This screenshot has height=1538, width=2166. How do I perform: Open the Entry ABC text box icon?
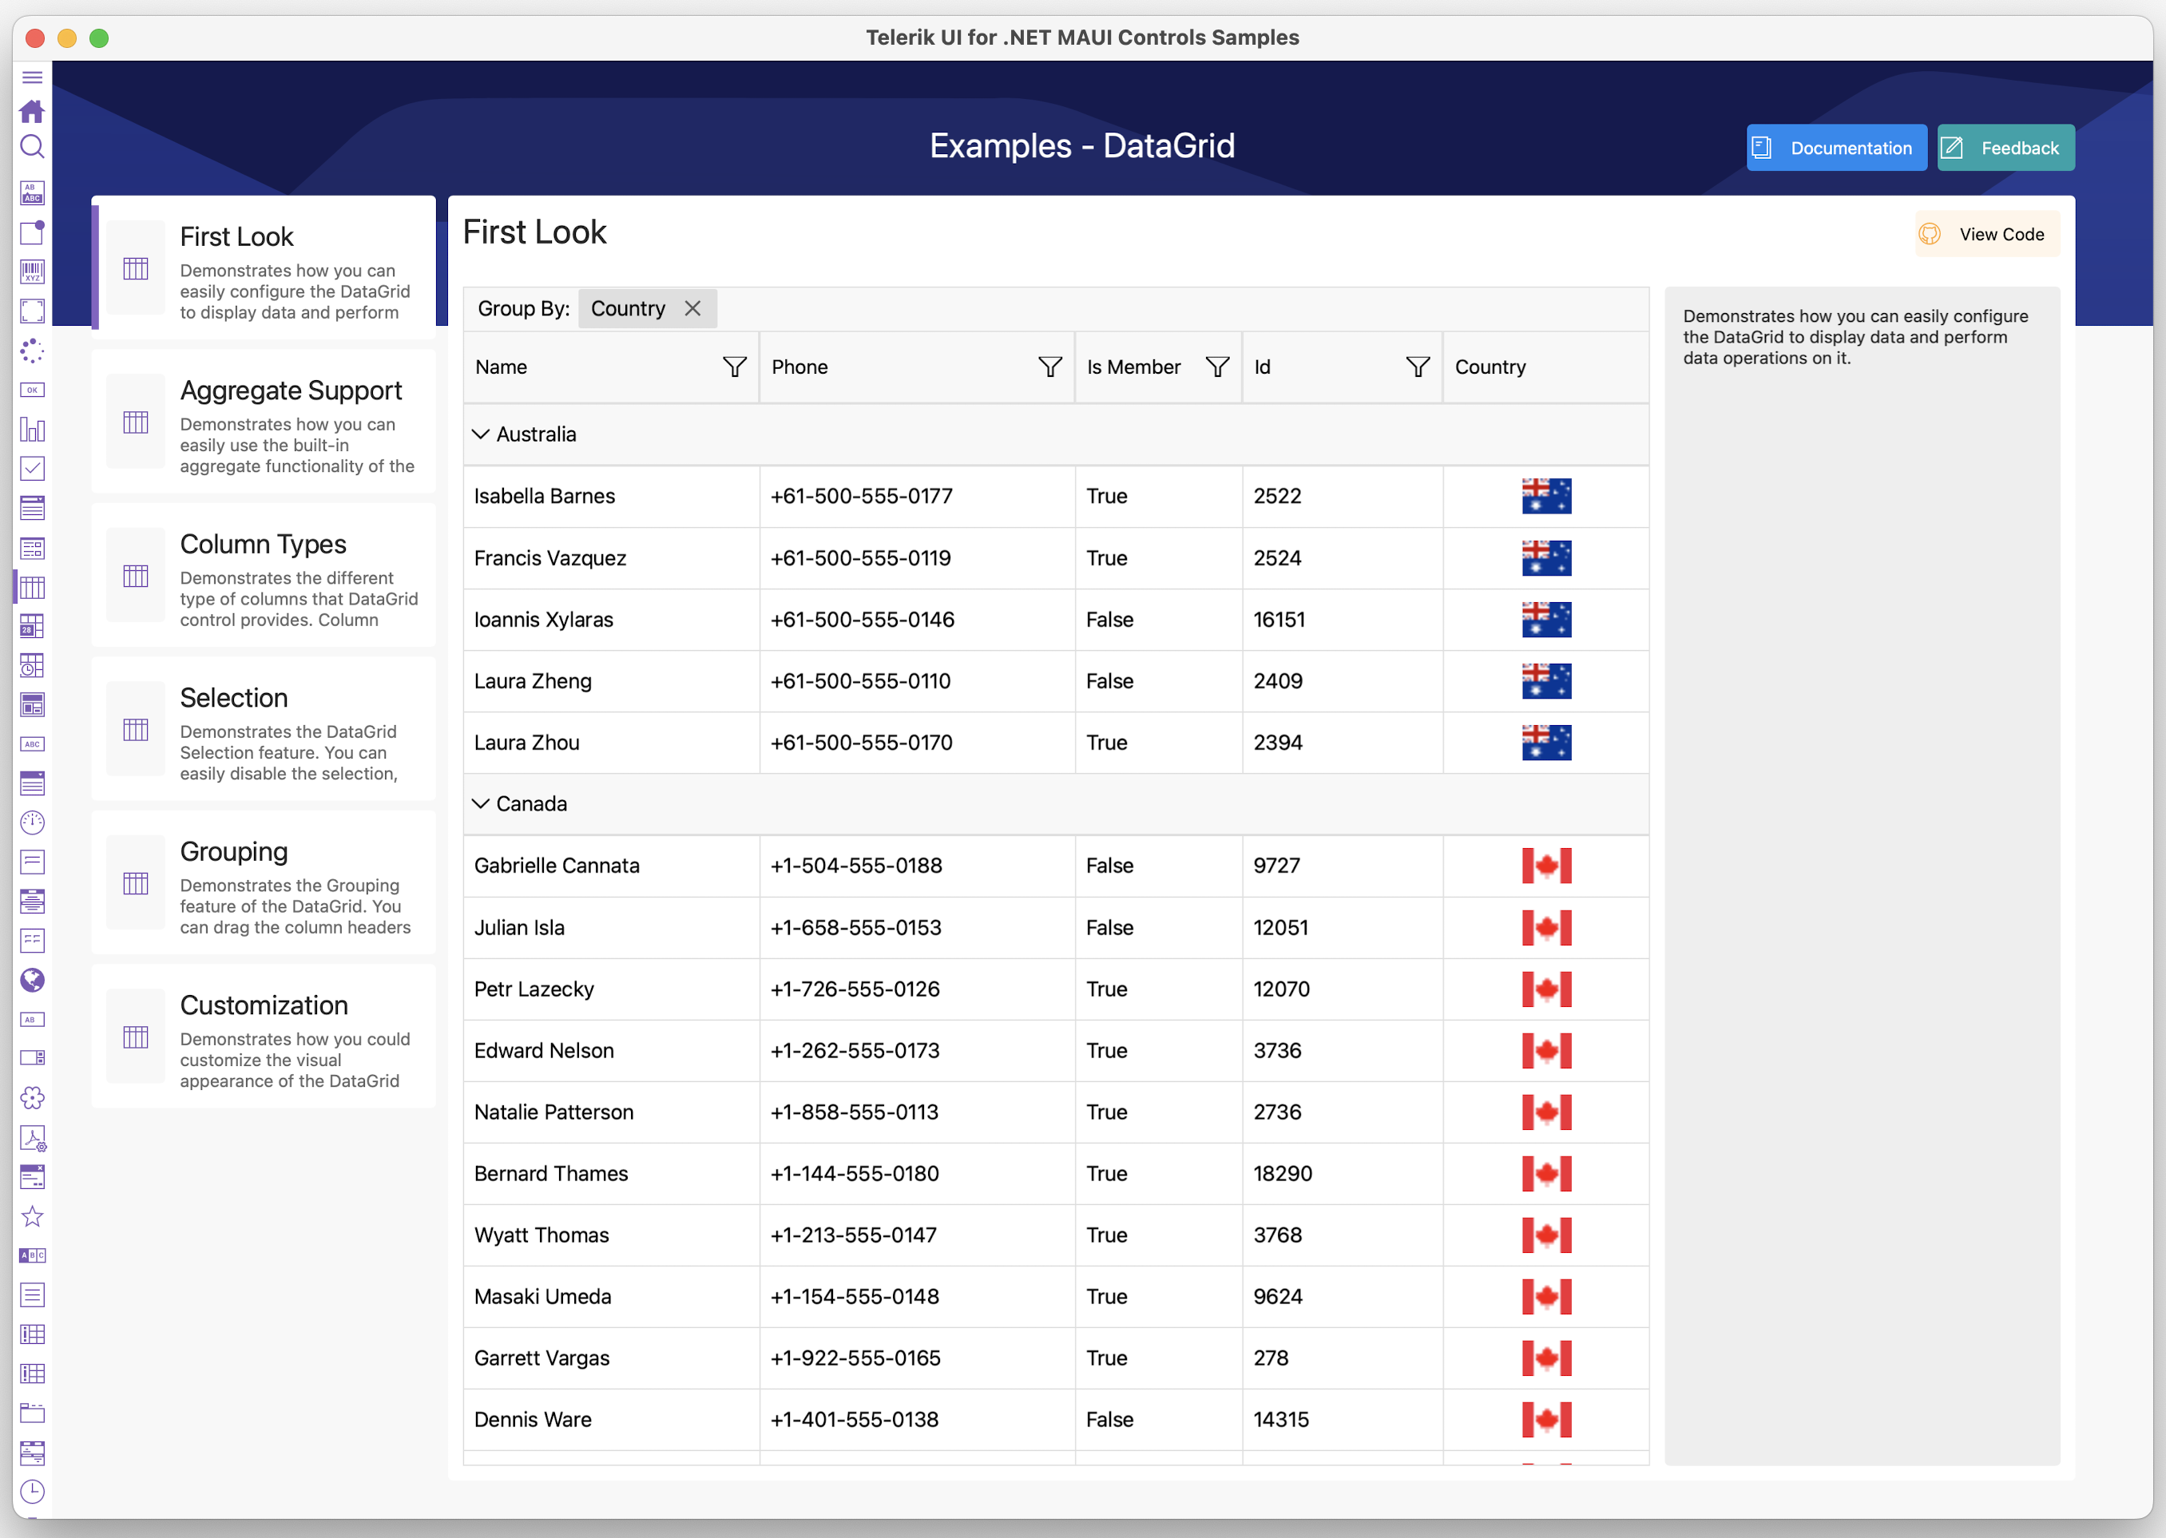coord(32,744)
